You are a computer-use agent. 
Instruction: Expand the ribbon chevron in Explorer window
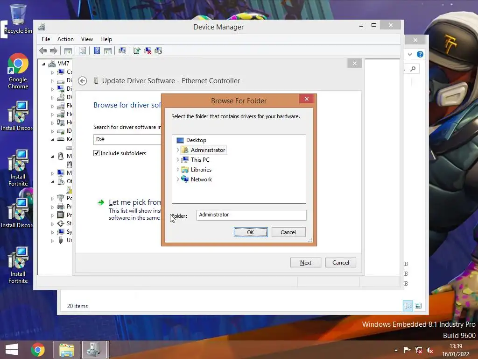point(410,54)
